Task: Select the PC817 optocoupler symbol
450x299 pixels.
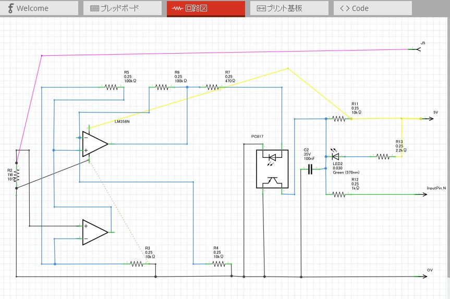Action: [272, 168]
